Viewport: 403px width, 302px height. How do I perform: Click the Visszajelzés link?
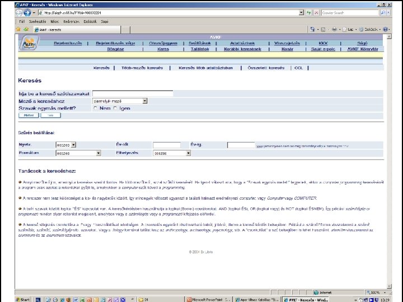(x=287, y=43)
